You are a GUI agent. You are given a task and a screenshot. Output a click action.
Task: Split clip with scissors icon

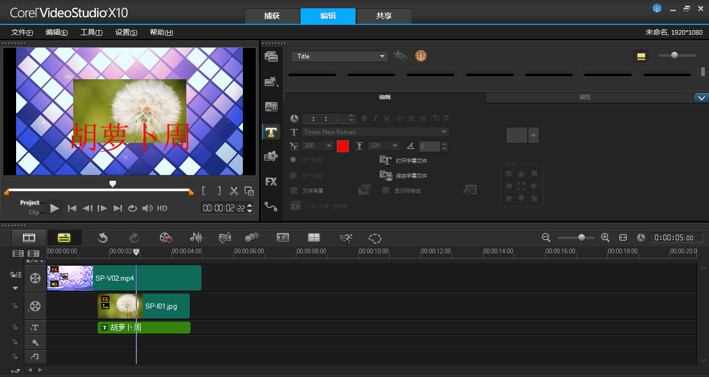(234, 191)
